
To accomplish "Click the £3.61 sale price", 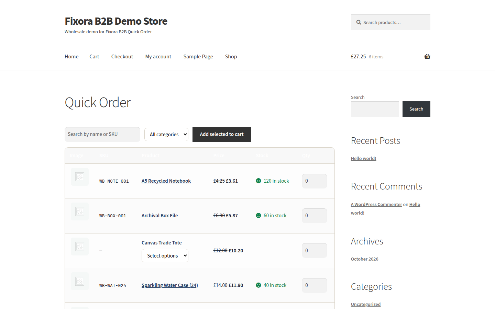I will pos(232,181).
